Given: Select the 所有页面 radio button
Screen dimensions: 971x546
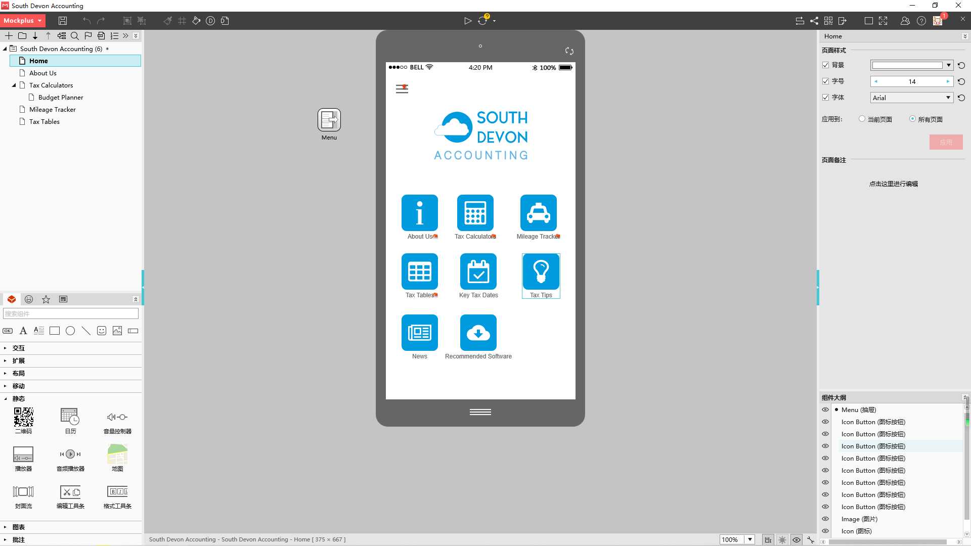Looking at the screenshot, I should click(x=912, y=119).
